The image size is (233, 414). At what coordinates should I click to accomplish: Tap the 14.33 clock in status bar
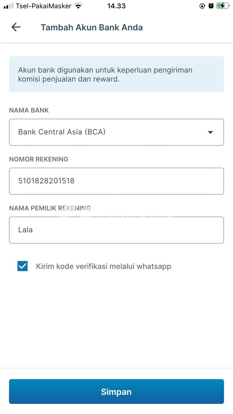116,6
